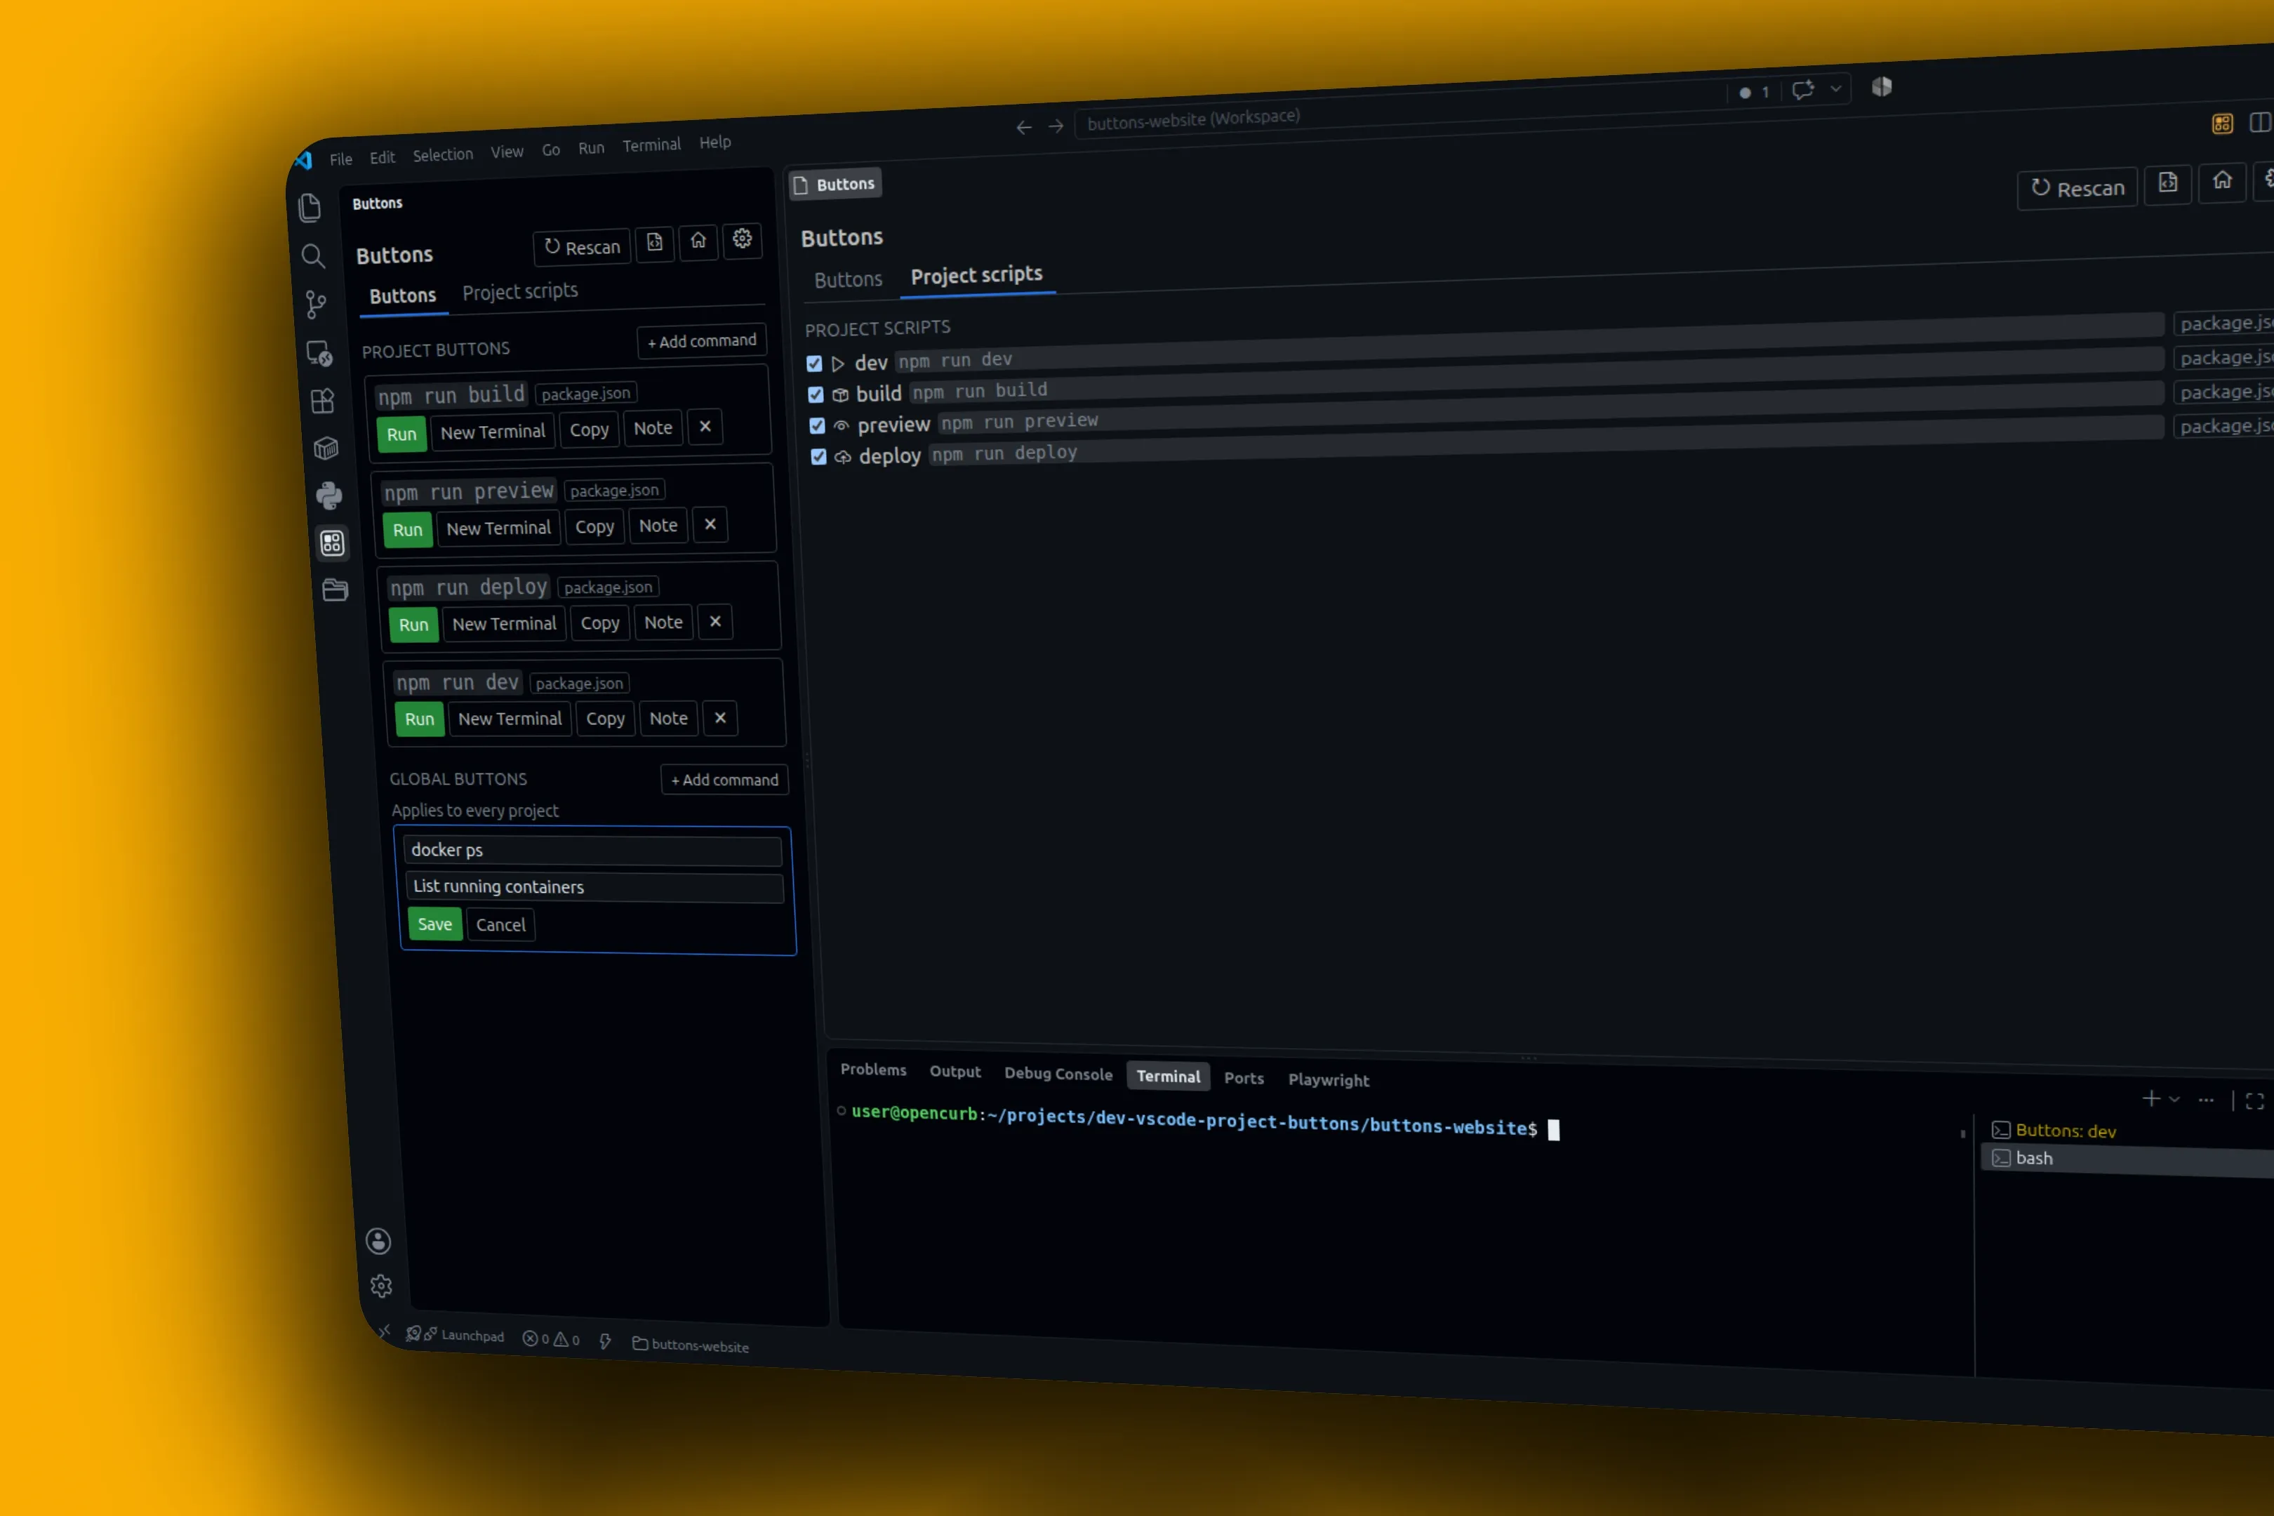Run the npm run build command
The width and height of the screenshot is (2274, 1516).
pos(401,434)
